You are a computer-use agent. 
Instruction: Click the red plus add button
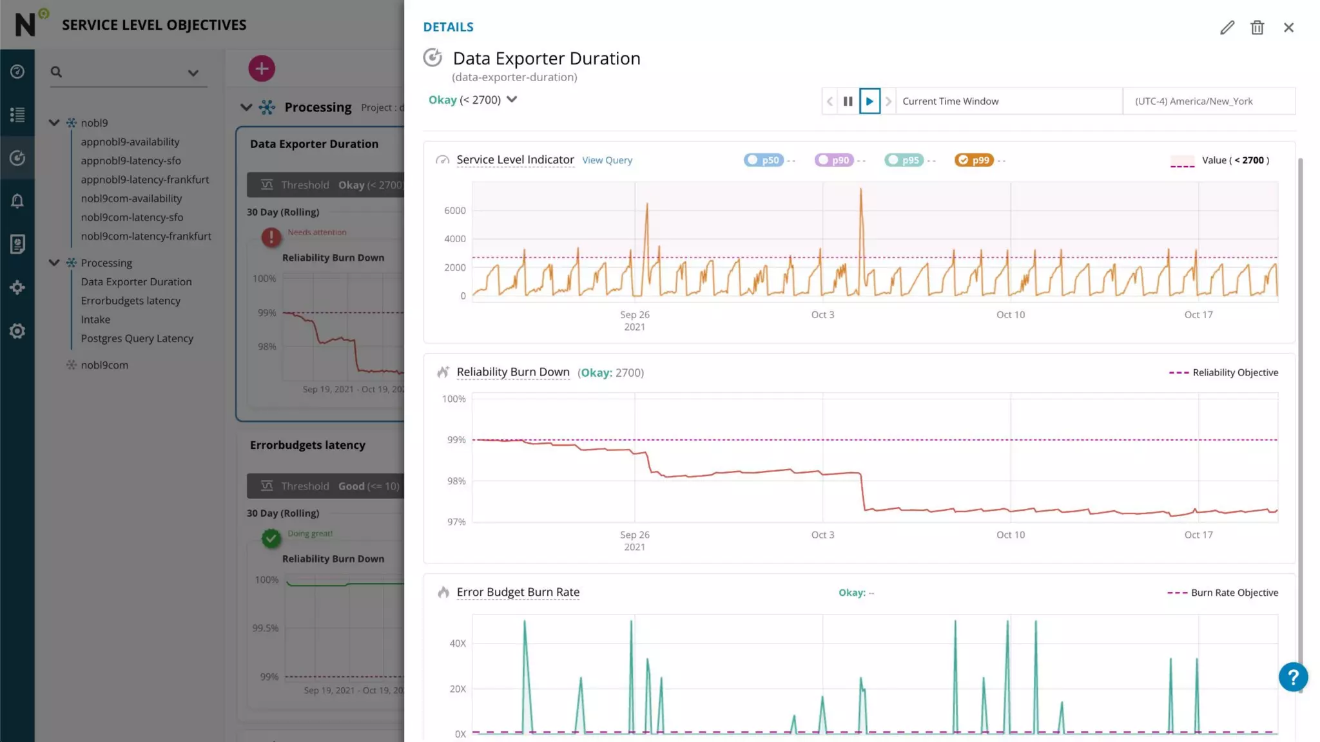tap(262, 68)
